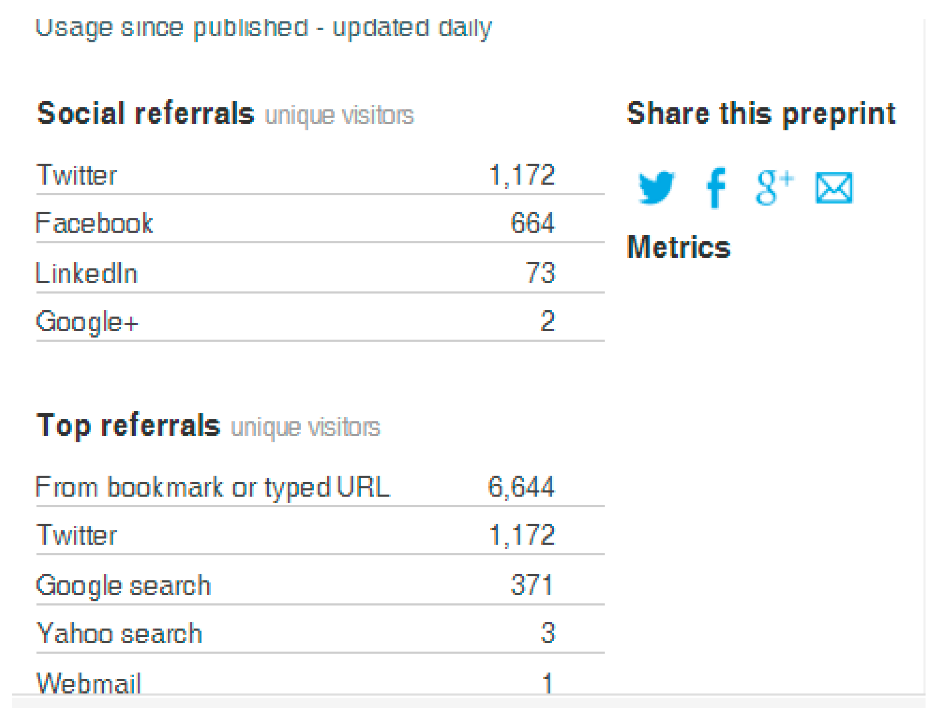Click the 664 Facebook visitors count
The image size is (935, 719).
[x=532, y=223]
